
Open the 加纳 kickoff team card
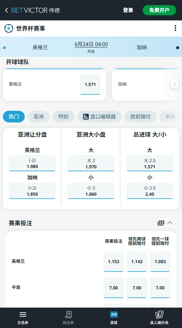click(147, 85)
